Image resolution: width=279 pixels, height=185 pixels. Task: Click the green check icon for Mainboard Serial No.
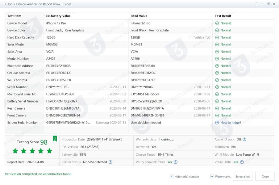[x=217, y=94]
